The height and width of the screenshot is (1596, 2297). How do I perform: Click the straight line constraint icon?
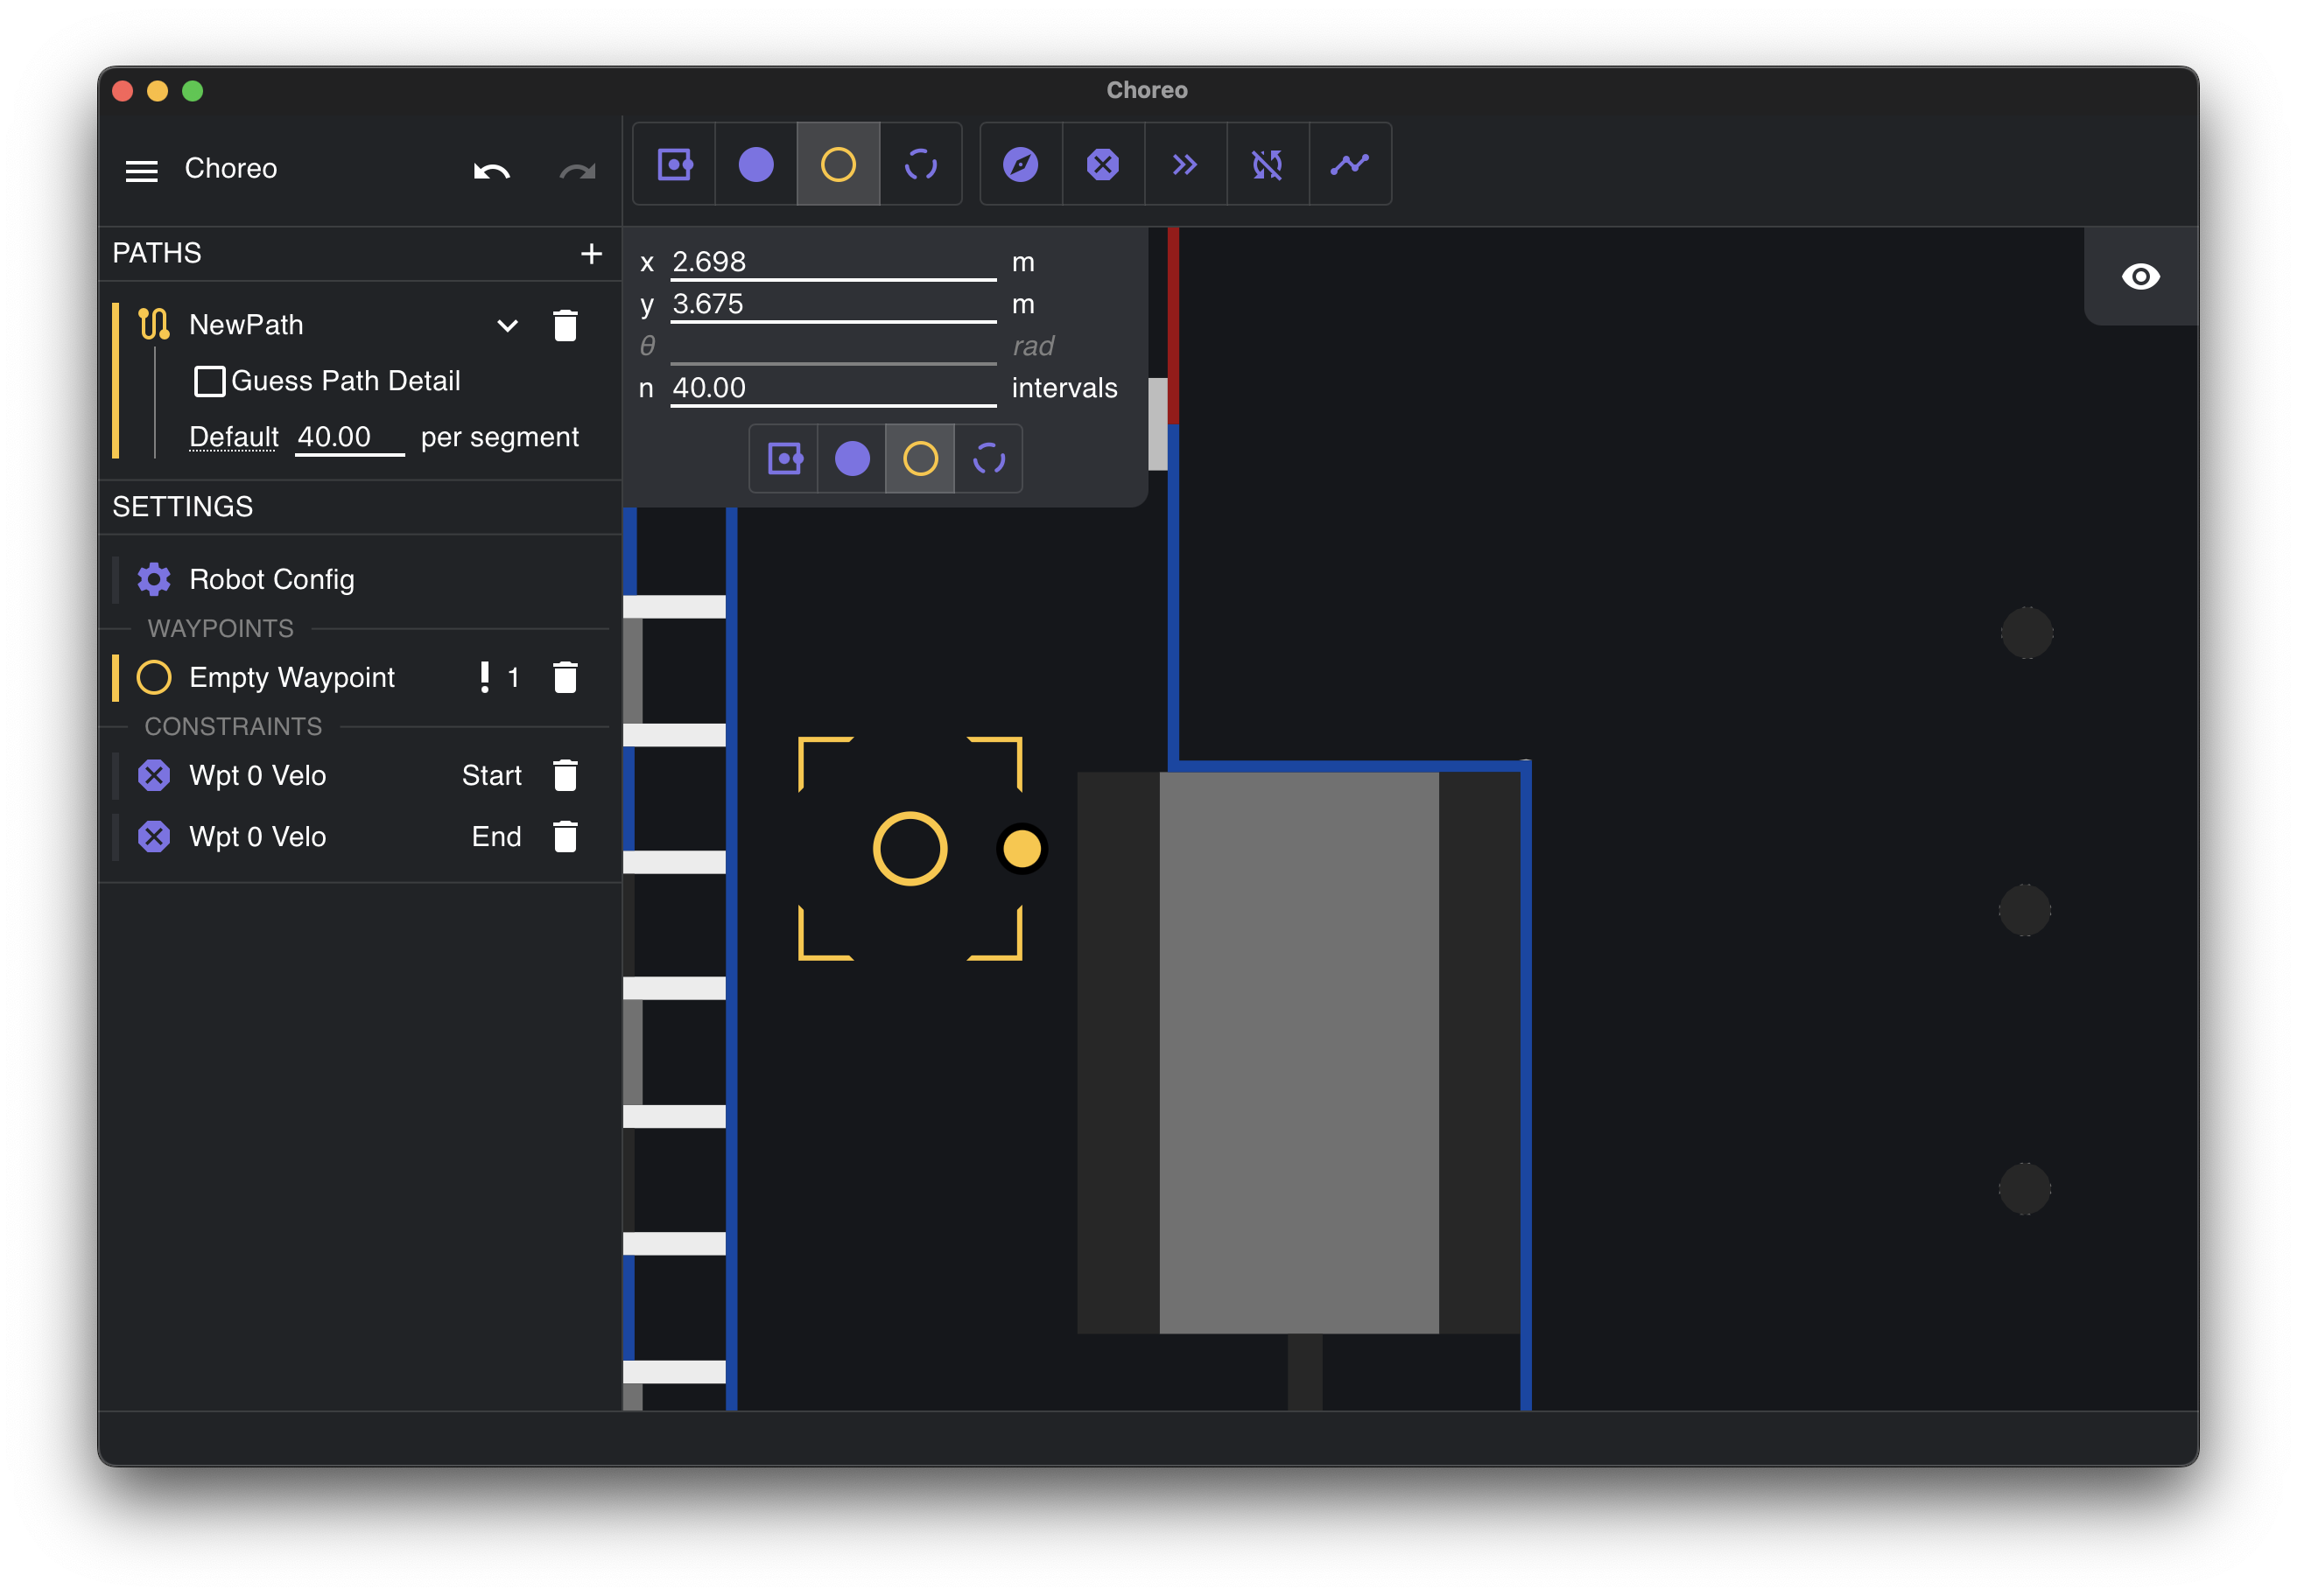[1349, 164]
